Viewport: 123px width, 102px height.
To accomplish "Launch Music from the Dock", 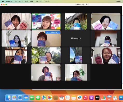I will [85, 98].
